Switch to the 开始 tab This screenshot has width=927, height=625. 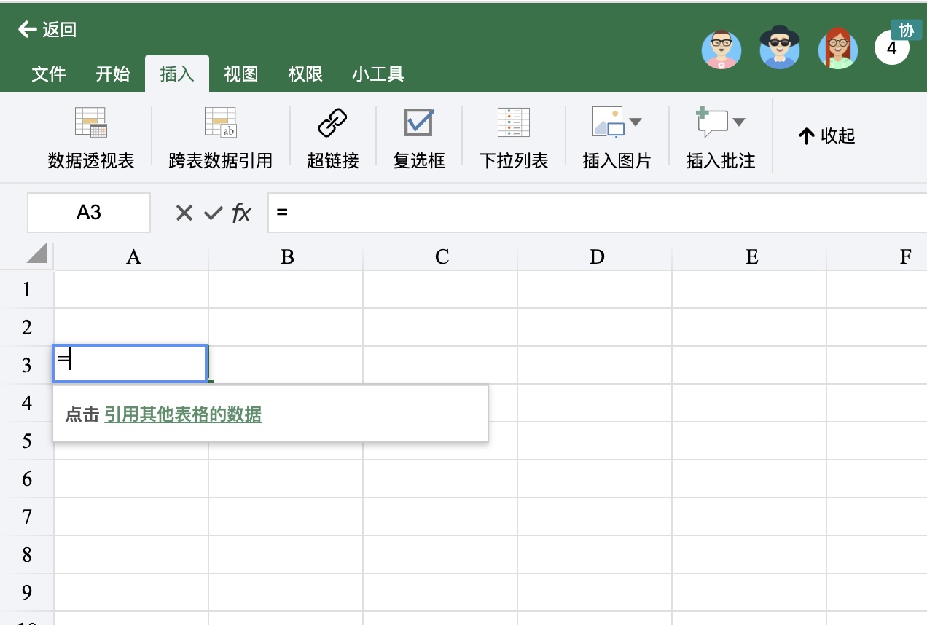click(x=113, y=74)
